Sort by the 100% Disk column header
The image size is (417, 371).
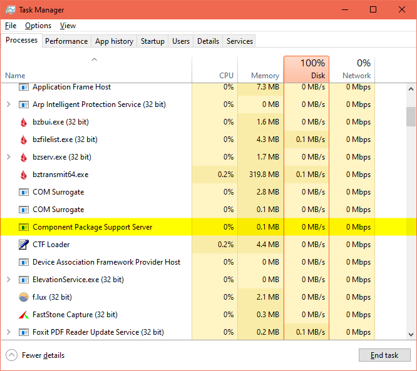pyautogui.click(x=306, y=69)
